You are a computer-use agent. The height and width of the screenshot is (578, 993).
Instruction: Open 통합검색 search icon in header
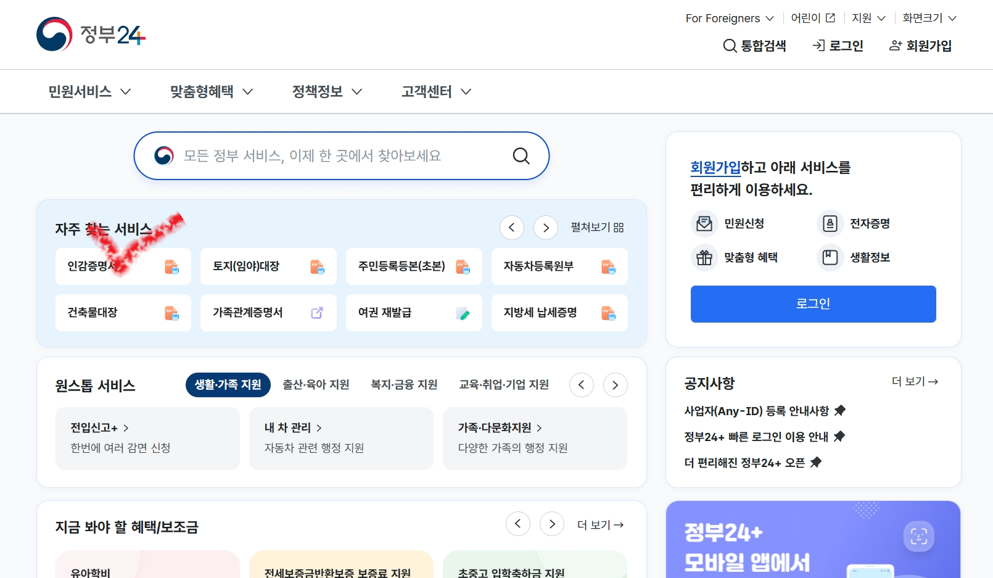pos(754,46)
